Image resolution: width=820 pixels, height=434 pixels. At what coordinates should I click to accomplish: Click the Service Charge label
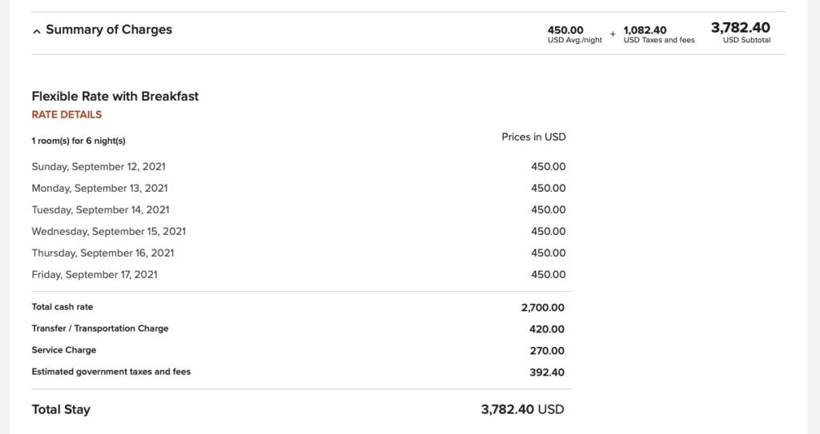point(64,350)
